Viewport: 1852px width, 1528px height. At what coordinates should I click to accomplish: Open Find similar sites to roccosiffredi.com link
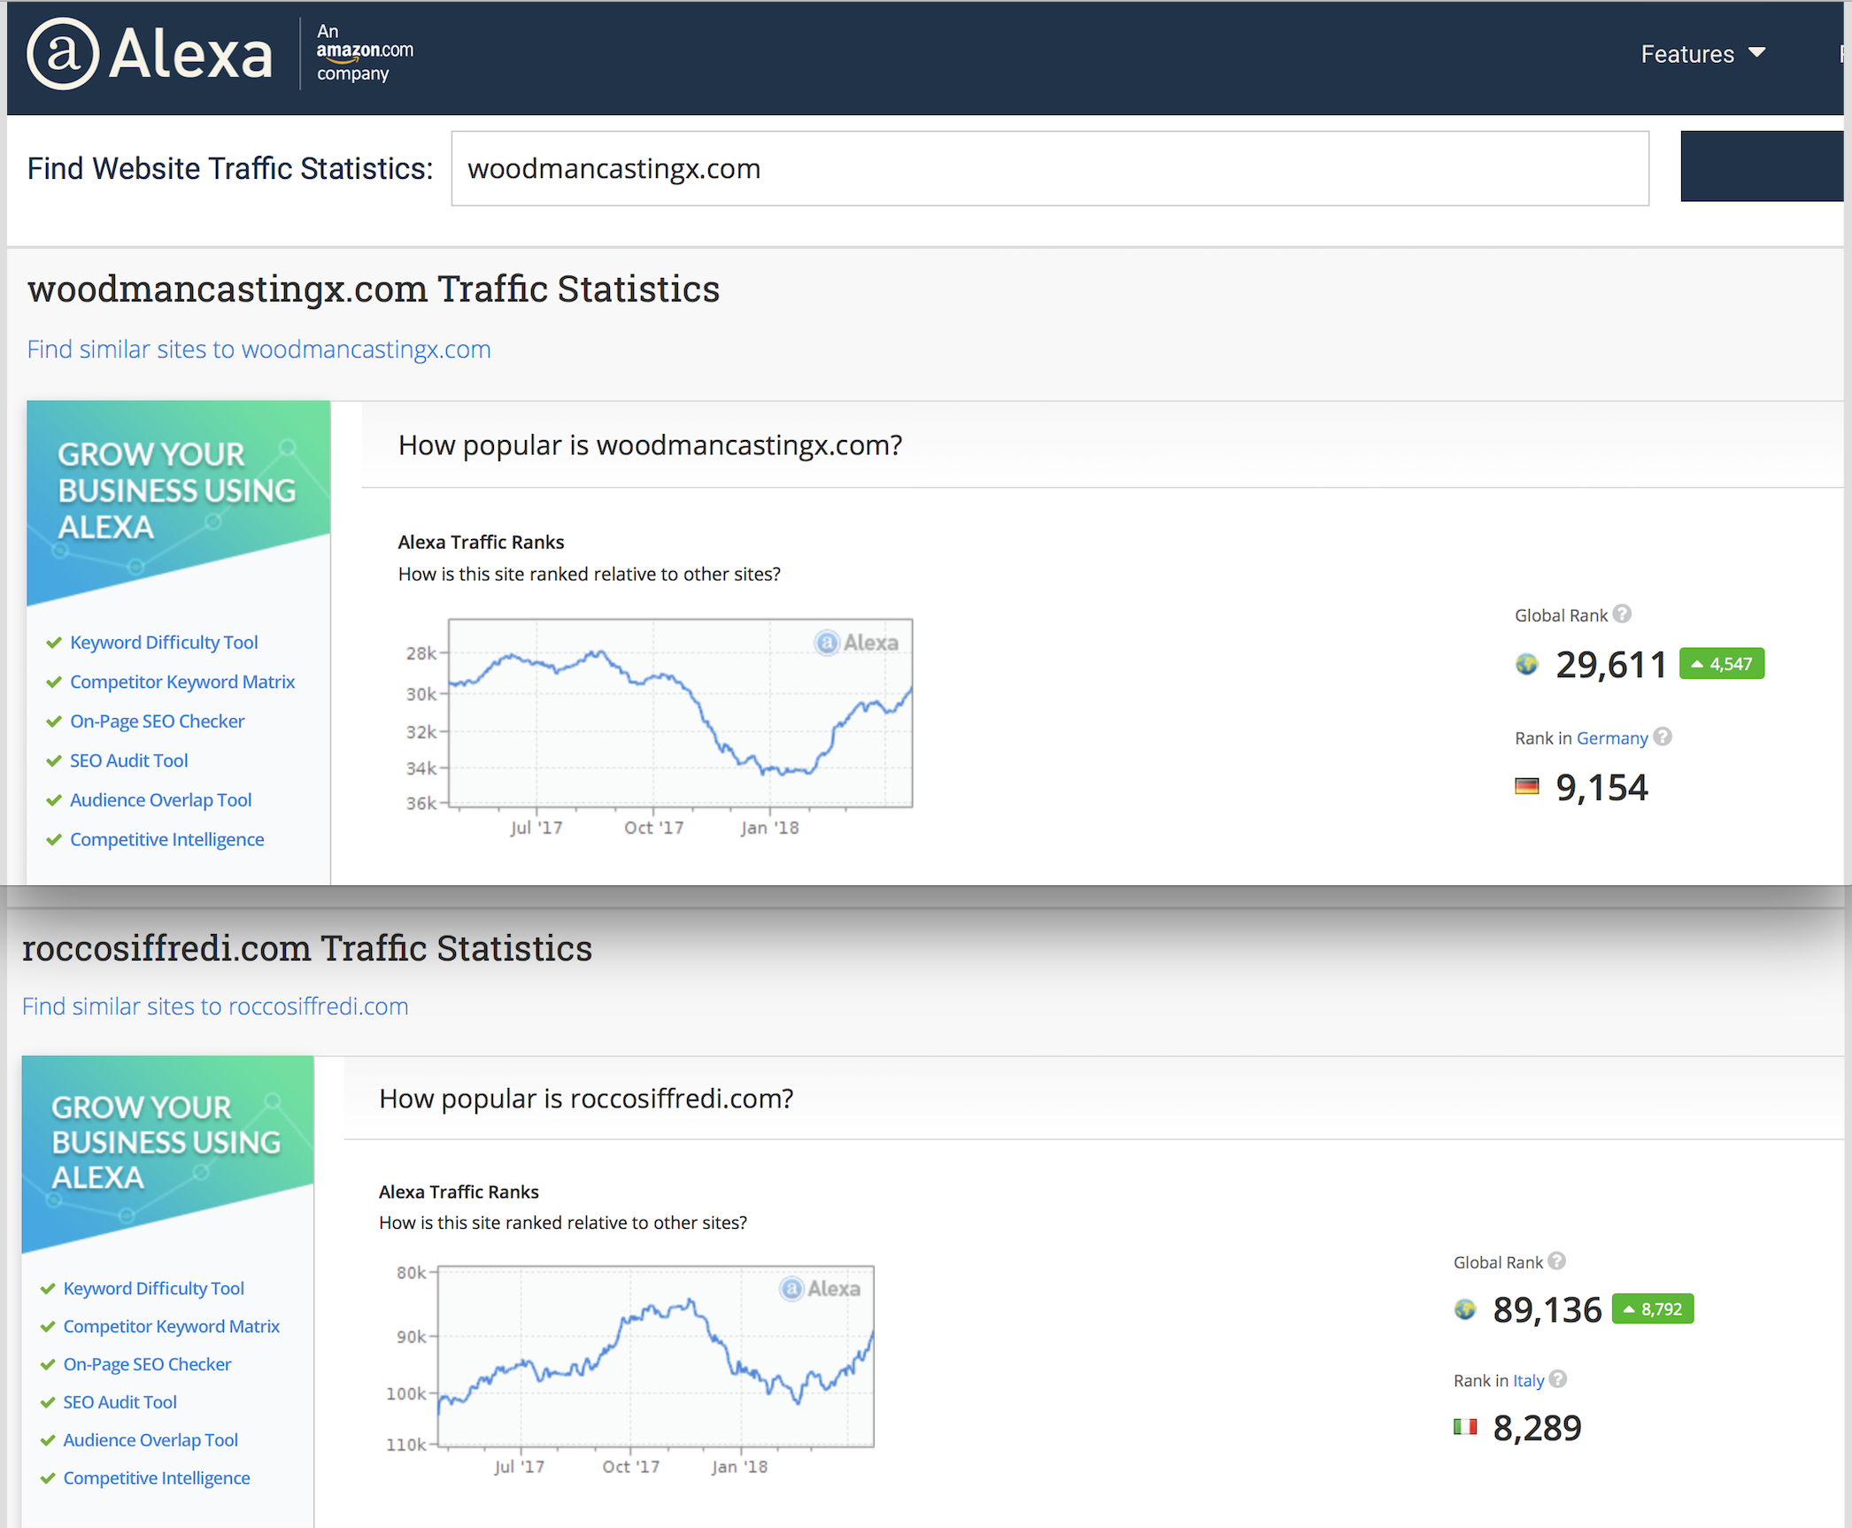pyautogui.click(x=215, y=1006)
